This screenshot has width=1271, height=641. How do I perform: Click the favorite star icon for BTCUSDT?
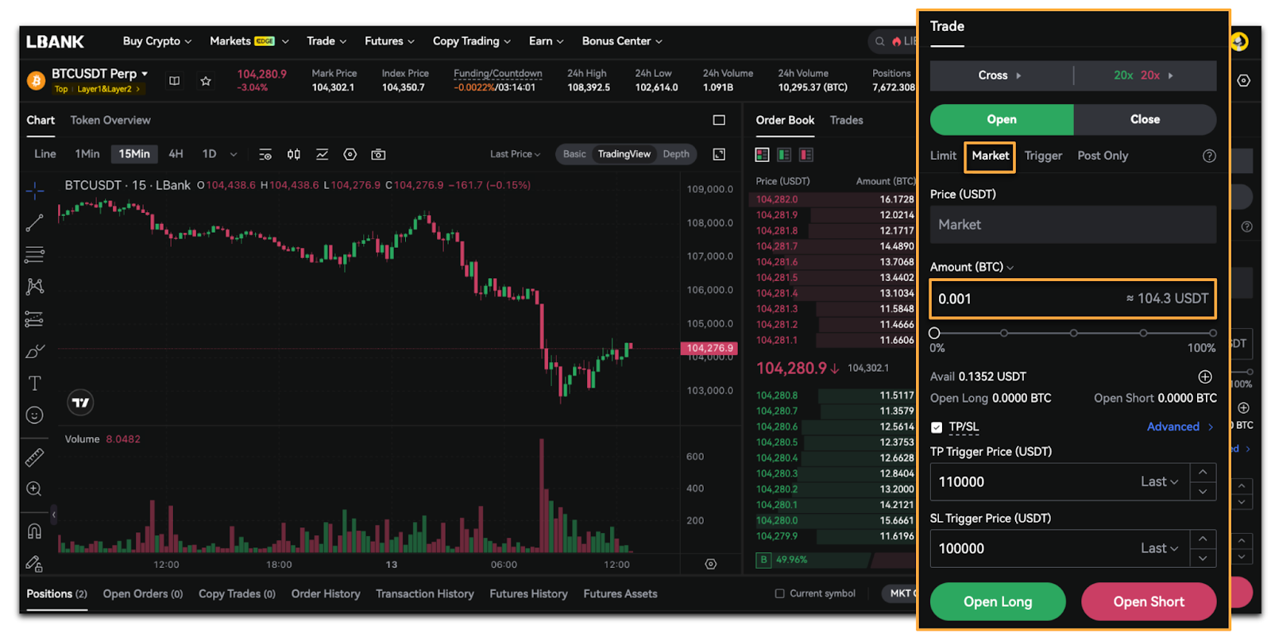(206, 81)
